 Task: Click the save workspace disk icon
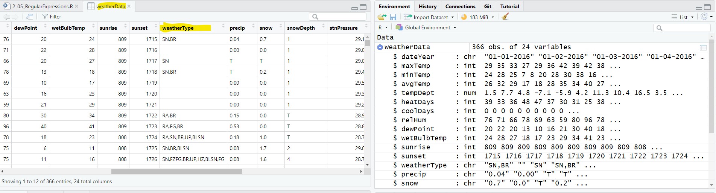tap(393, 17)
